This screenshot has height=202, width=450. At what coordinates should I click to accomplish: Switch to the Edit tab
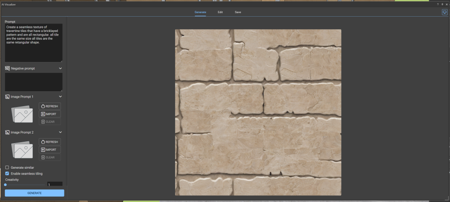pos(220,12)
